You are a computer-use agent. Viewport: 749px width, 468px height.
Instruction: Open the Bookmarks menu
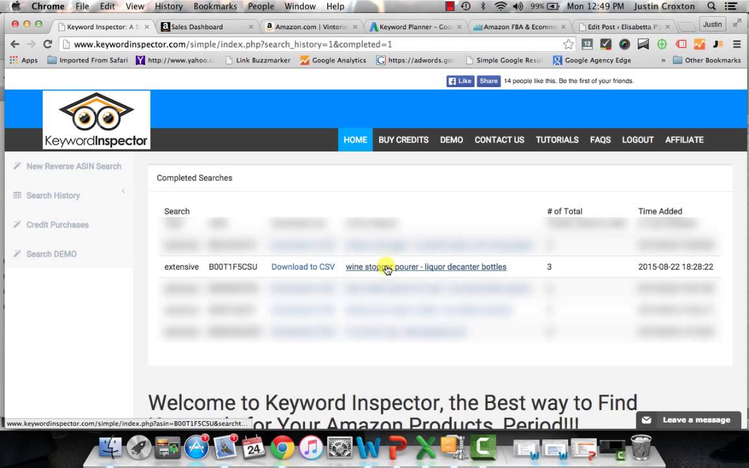pyautogui.click(x=215, y=6)
